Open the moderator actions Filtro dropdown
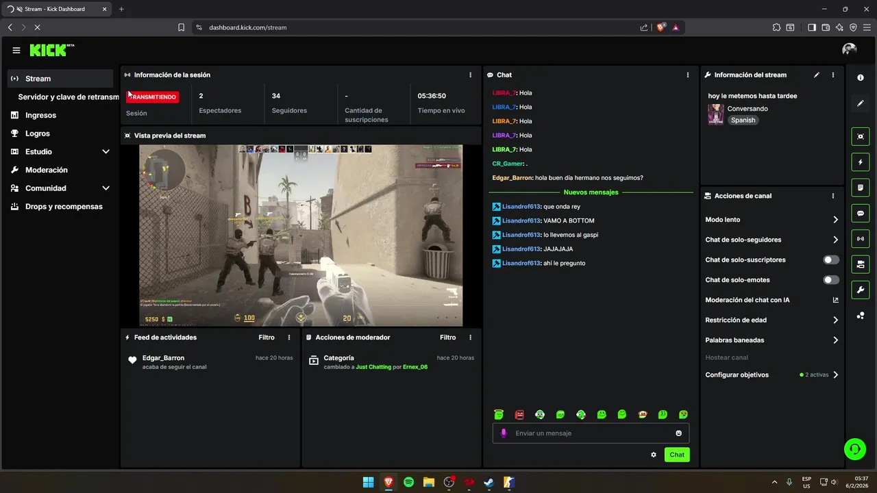Screen dimensions: 877x493 pos(447,338)
